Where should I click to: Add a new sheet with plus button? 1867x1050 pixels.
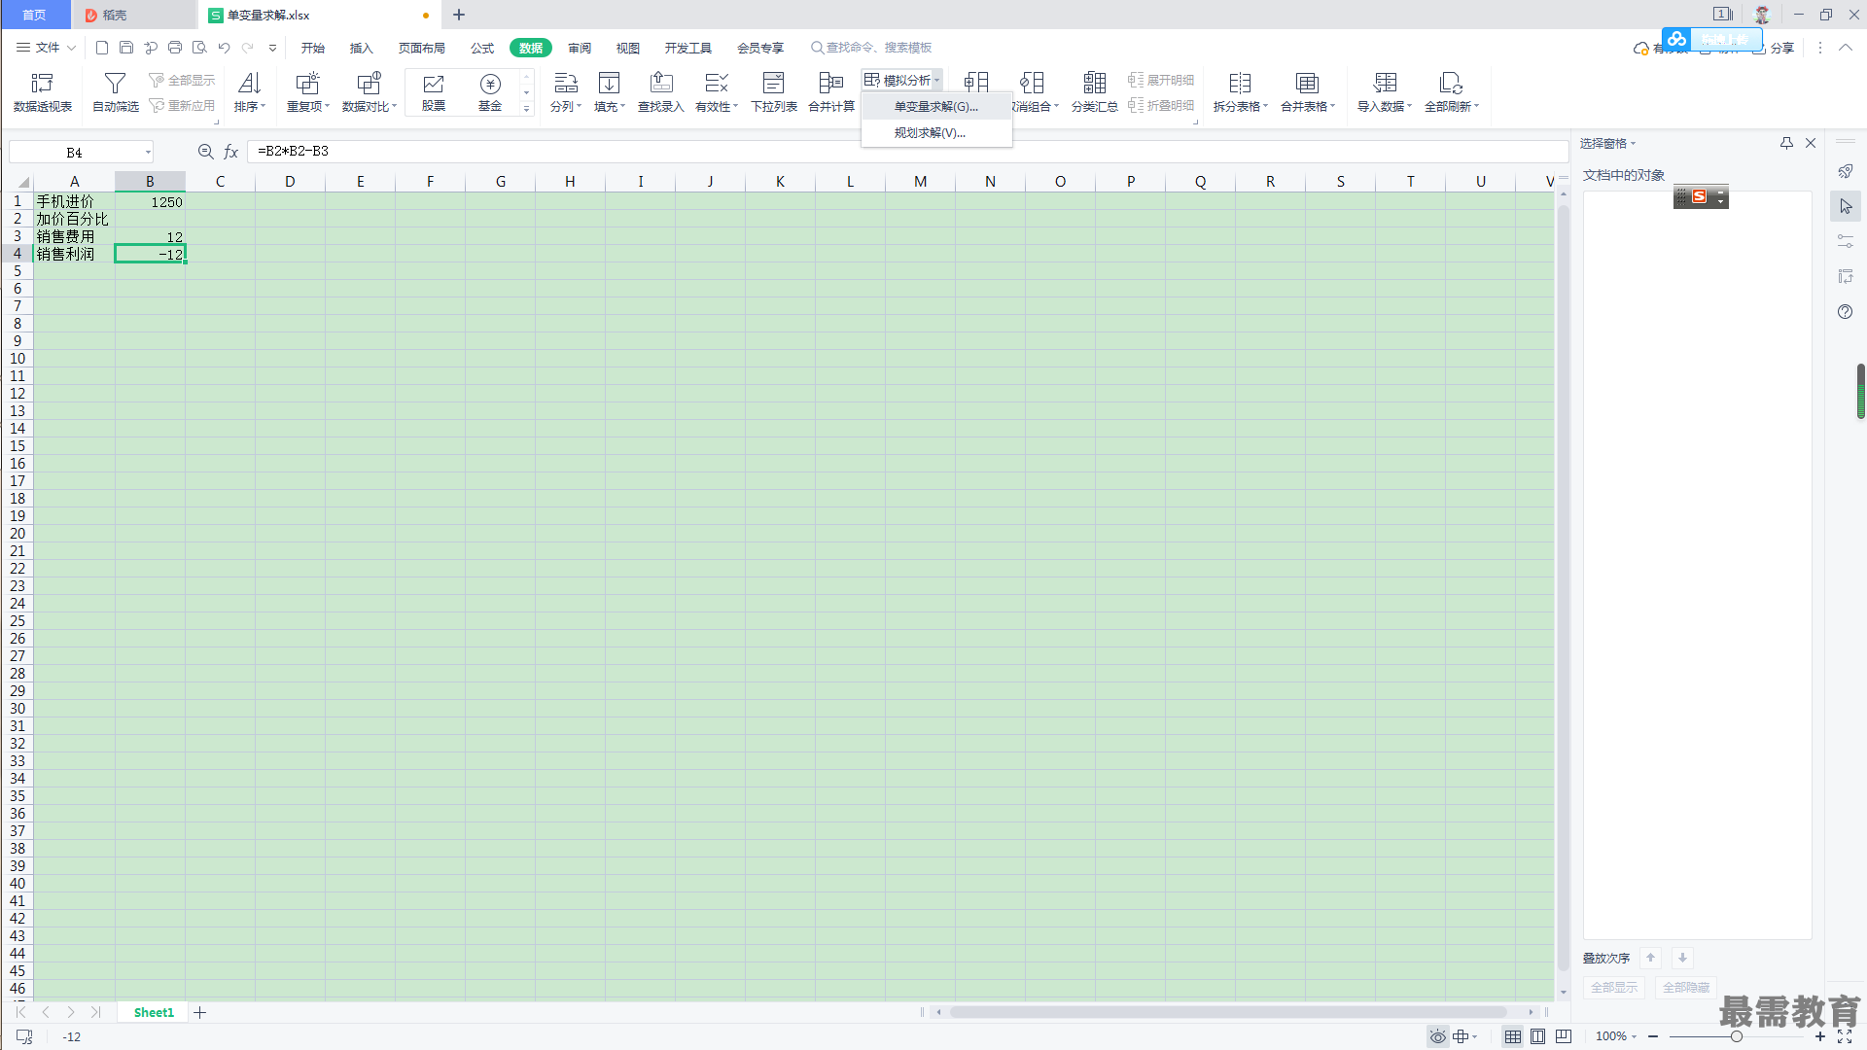(x=199, y=1012)
